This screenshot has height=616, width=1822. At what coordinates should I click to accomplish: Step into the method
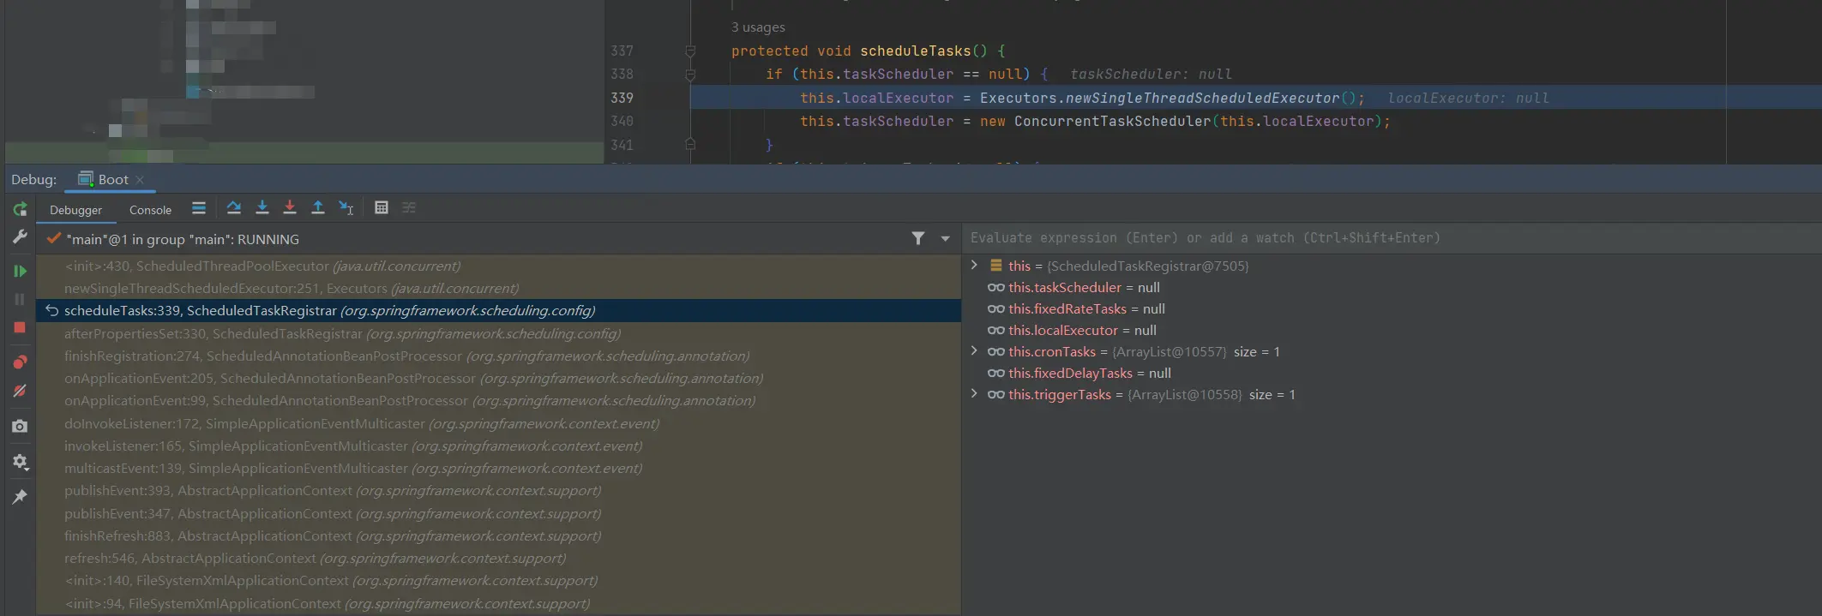coord(262,208)
